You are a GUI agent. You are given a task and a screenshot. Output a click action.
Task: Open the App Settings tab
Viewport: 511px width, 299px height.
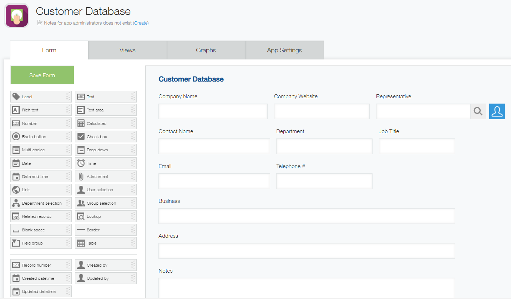pos(284,50)
